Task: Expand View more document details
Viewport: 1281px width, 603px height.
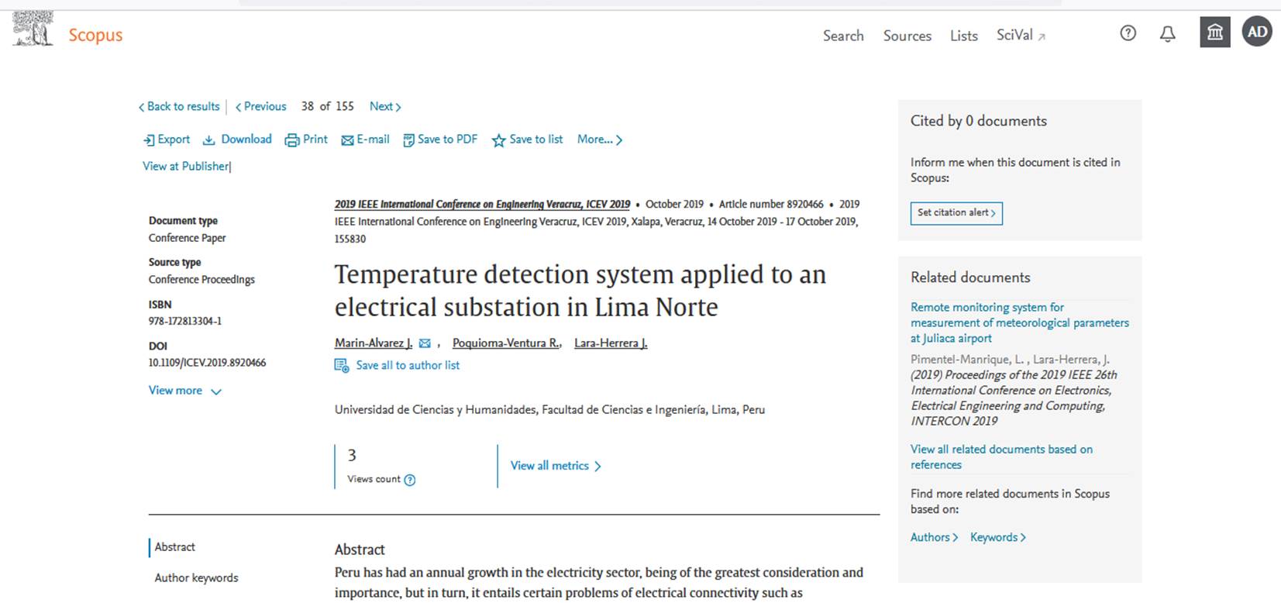Action: pos(185,391)
